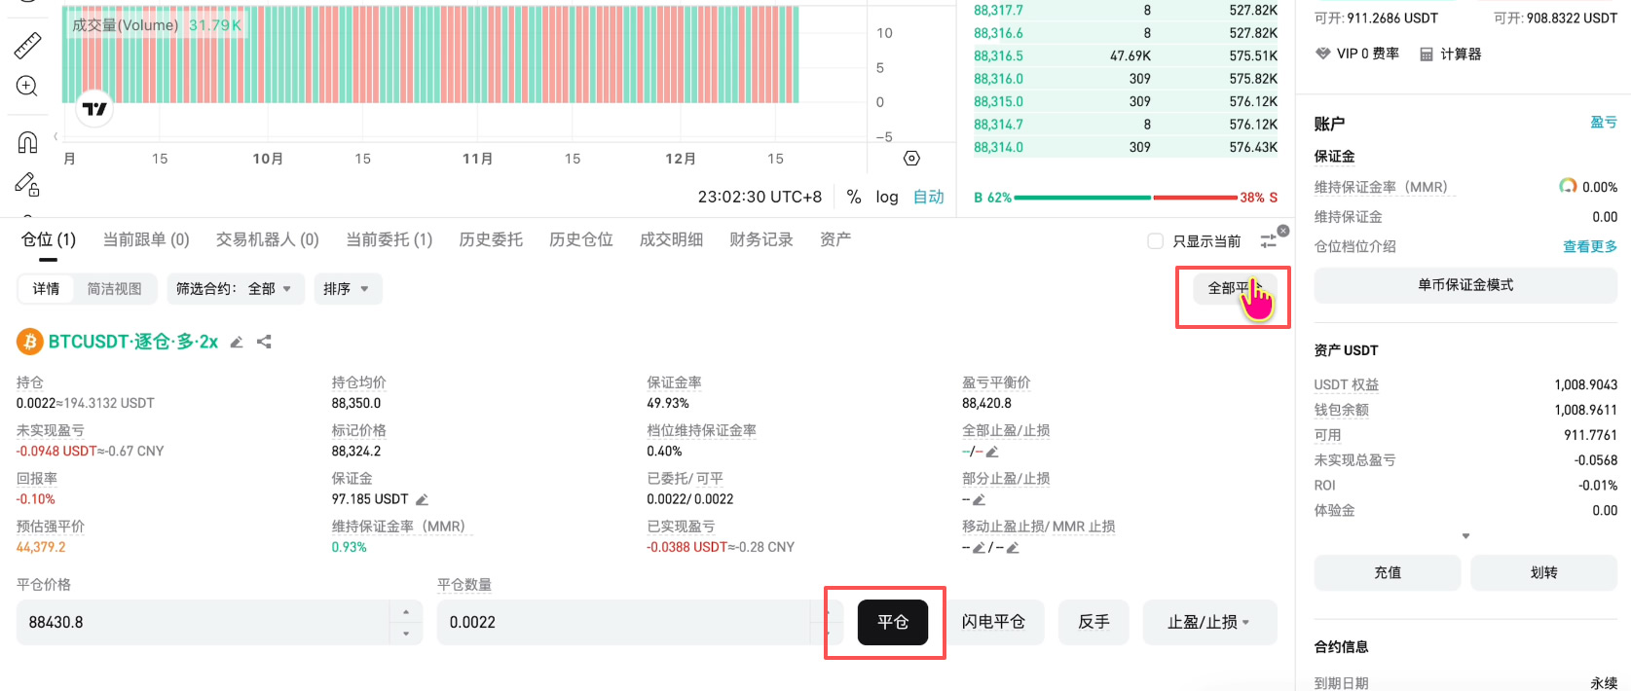Open the 筛选合约 全部 dropdown
This screenshot has width=1631, height=691.
(x=236, y=289)
